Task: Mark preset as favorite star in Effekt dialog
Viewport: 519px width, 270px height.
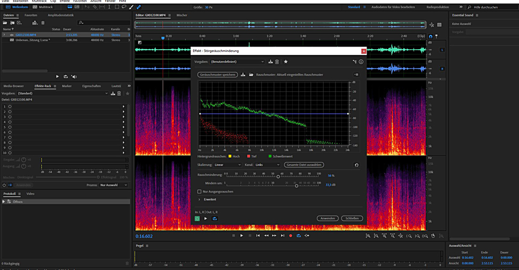Action: (286, 61)
